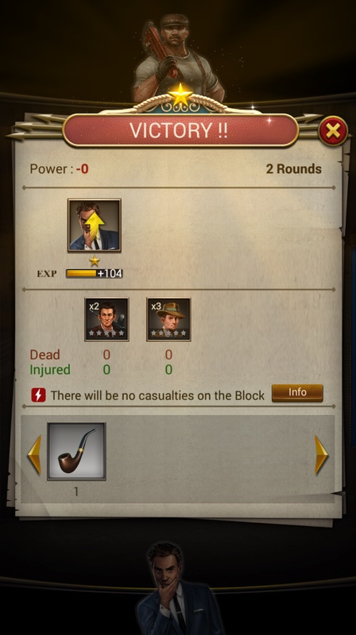The image size is (356, 635).
Task: Show previous rewards with left arrow
Action: point(34,455)
